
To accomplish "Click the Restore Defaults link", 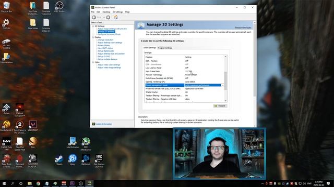I will 243,28.
